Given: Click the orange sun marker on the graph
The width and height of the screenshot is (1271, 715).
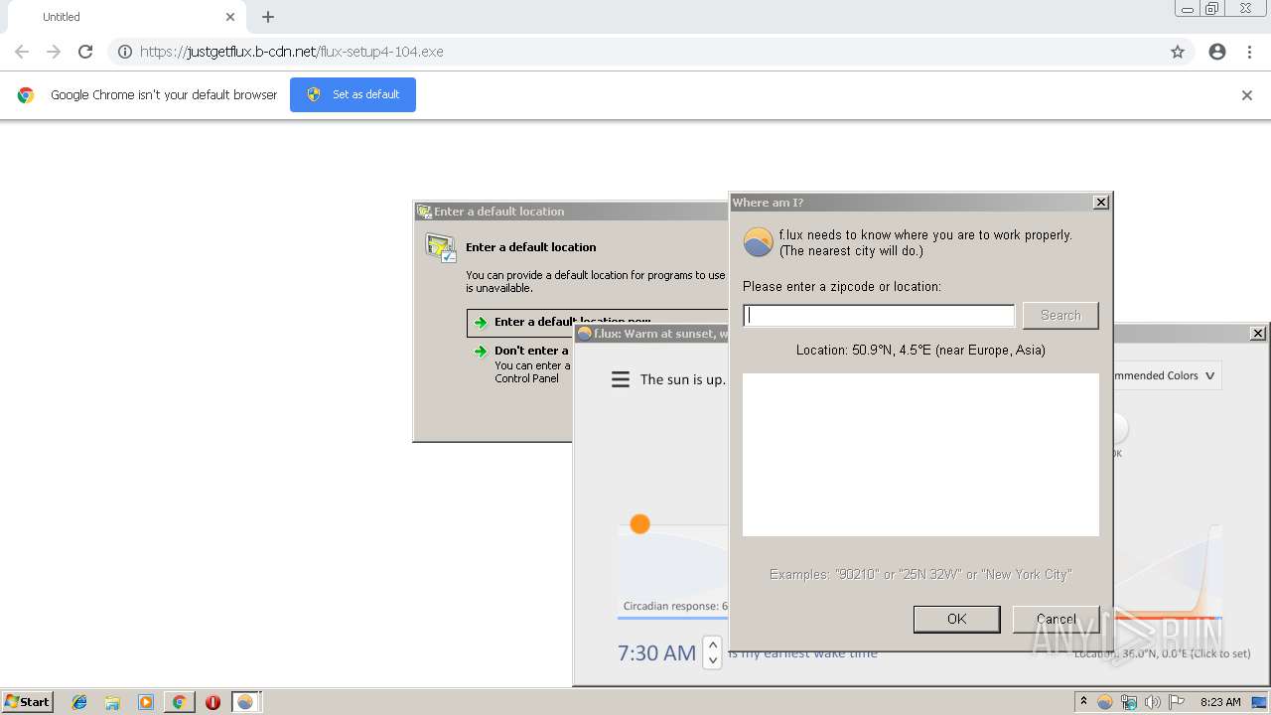Looking at the screenshot, I should click(639, 523).
